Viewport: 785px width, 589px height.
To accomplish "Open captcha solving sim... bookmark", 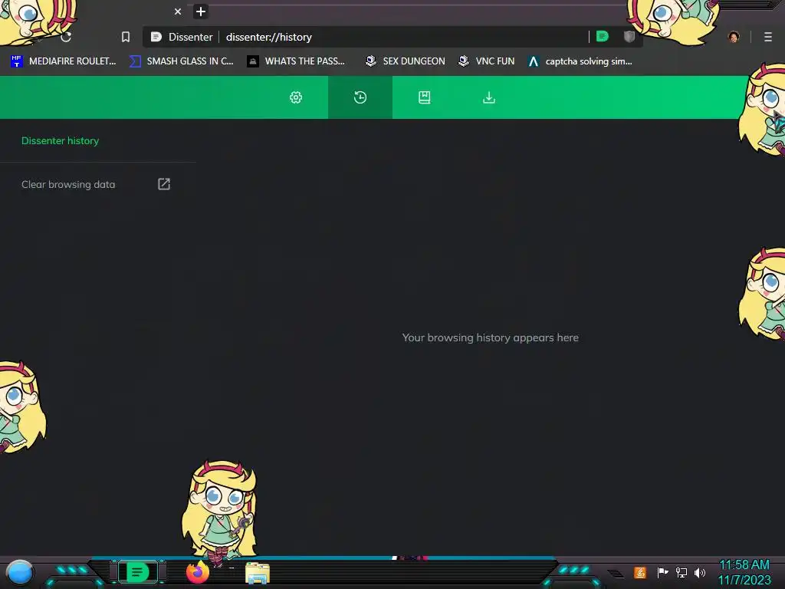I will click(580, 61).
